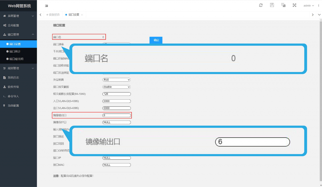Image resolution: width=322 pixels, height=187 pixels.
Task: Open the admin user dropdown
Action: coord(309,6)
